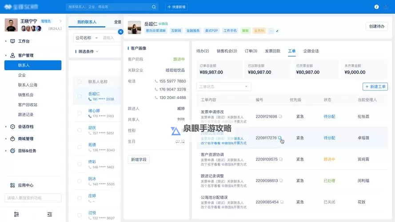Open the info icon in the top right
The width and height of the screenshot is (395, 222).
tap(376, 7)
